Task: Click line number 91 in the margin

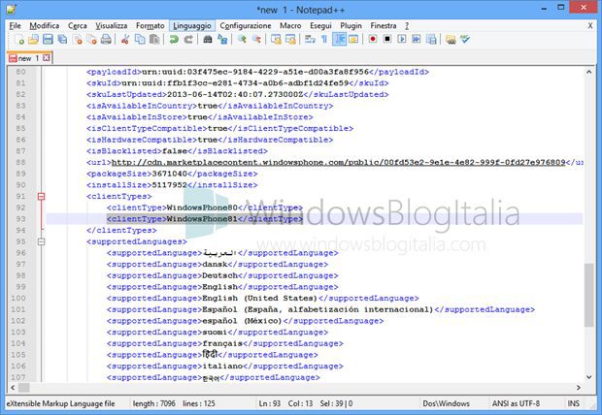Action: [x=20, y=197]
